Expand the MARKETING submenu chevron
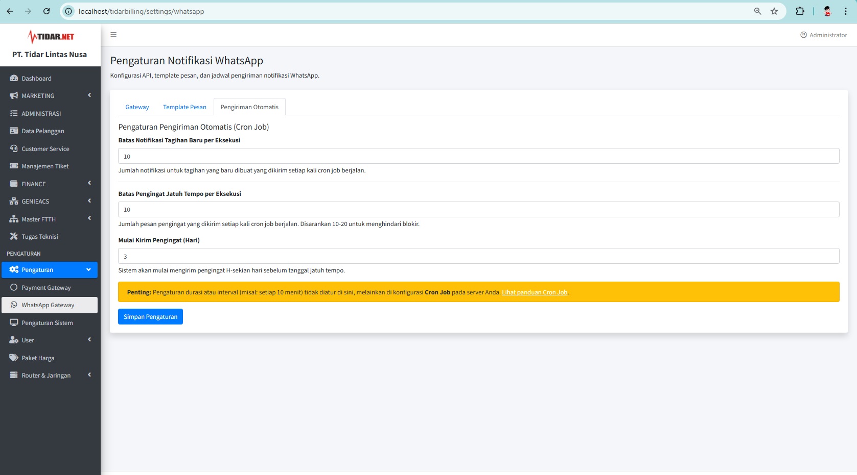Image resolution: width=857 pixels, height=475 pixels. pyautogui.click(x=89, y=95)
